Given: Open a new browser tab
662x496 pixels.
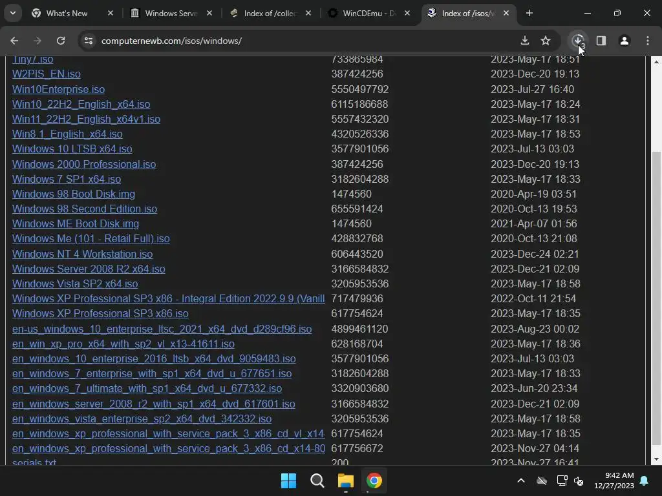Looking at the screenshot, I should 529,13.
